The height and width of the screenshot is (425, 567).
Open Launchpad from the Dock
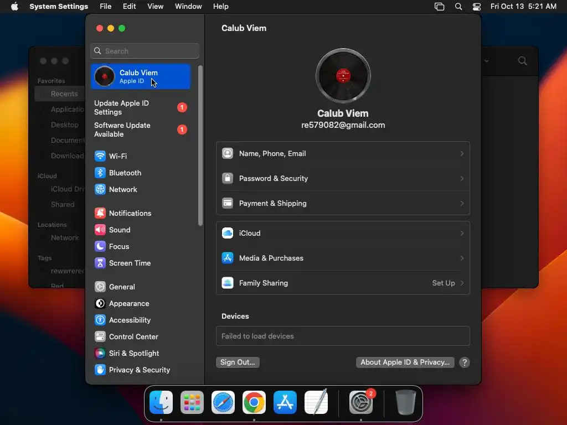[x=192, y=402]
